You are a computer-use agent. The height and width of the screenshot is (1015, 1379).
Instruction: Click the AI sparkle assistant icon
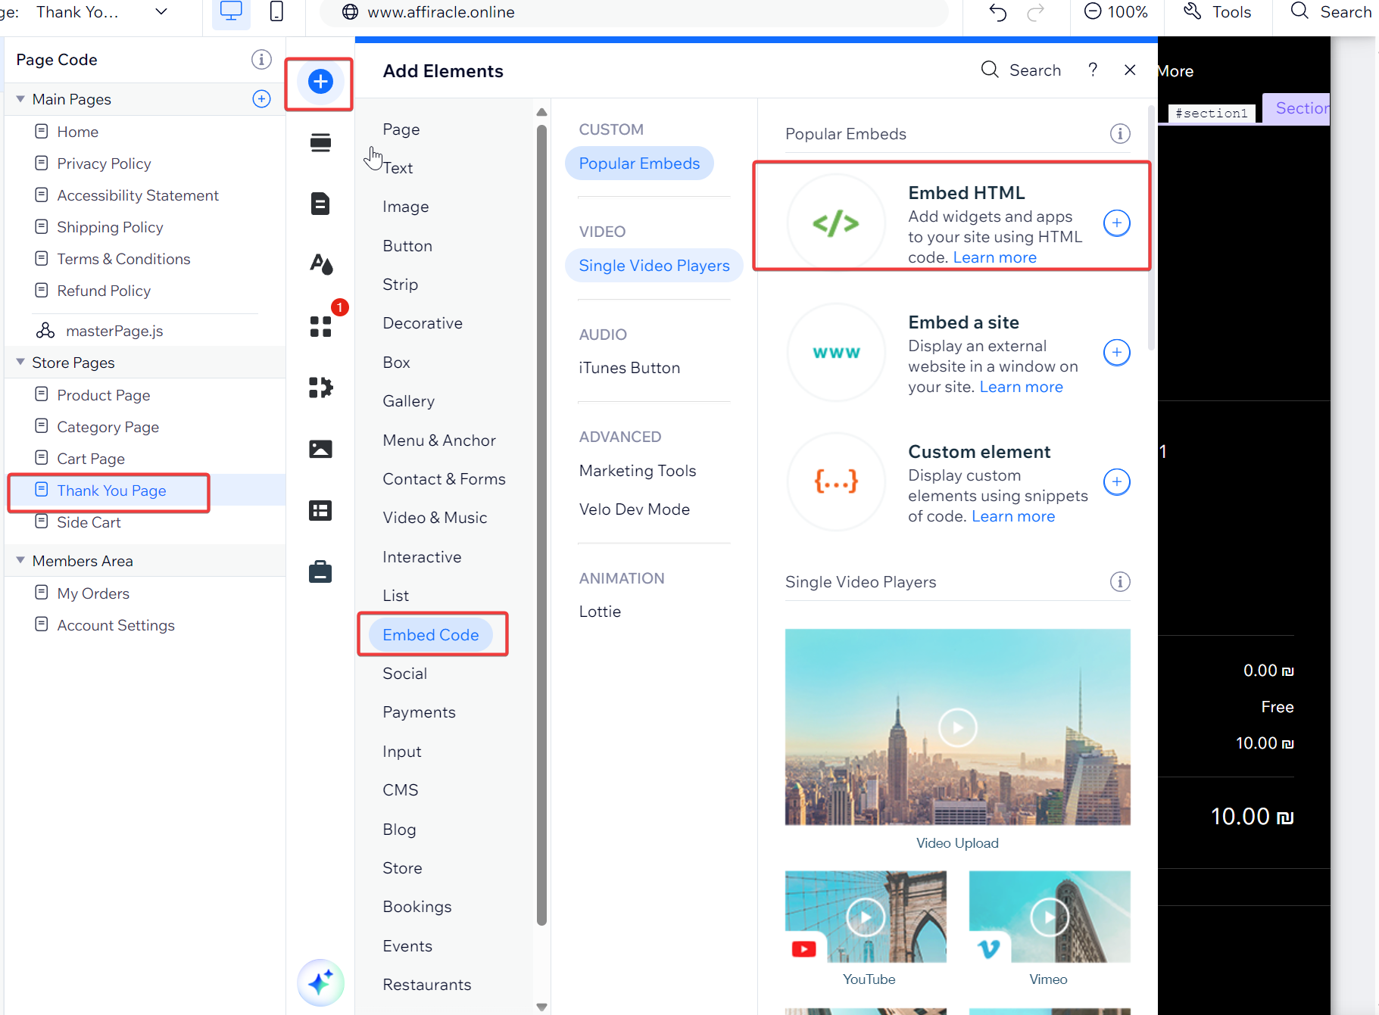click(320, 982)
